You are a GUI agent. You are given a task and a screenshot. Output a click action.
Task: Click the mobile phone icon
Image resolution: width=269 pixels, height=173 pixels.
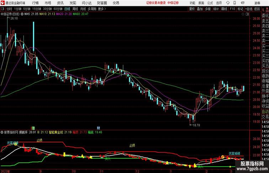tap(235, 3)
